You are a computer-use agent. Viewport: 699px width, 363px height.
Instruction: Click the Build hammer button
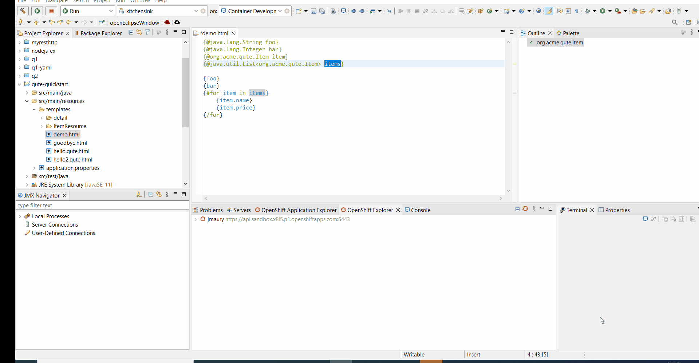coord(23,11)
